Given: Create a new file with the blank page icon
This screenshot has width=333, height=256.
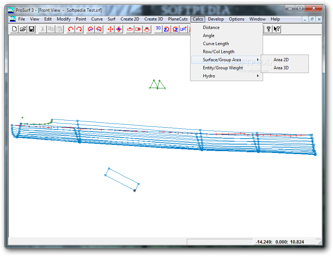Looking at the screenshot, I should coord(14,29).
